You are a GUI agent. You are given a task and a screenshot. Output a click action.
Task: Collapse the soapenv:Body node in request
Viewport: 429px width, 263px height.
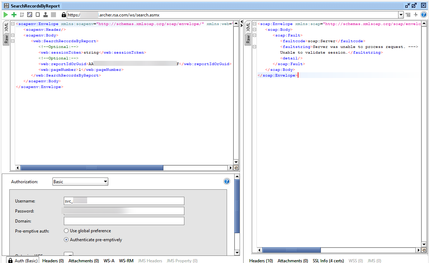[x=13, y=35]
